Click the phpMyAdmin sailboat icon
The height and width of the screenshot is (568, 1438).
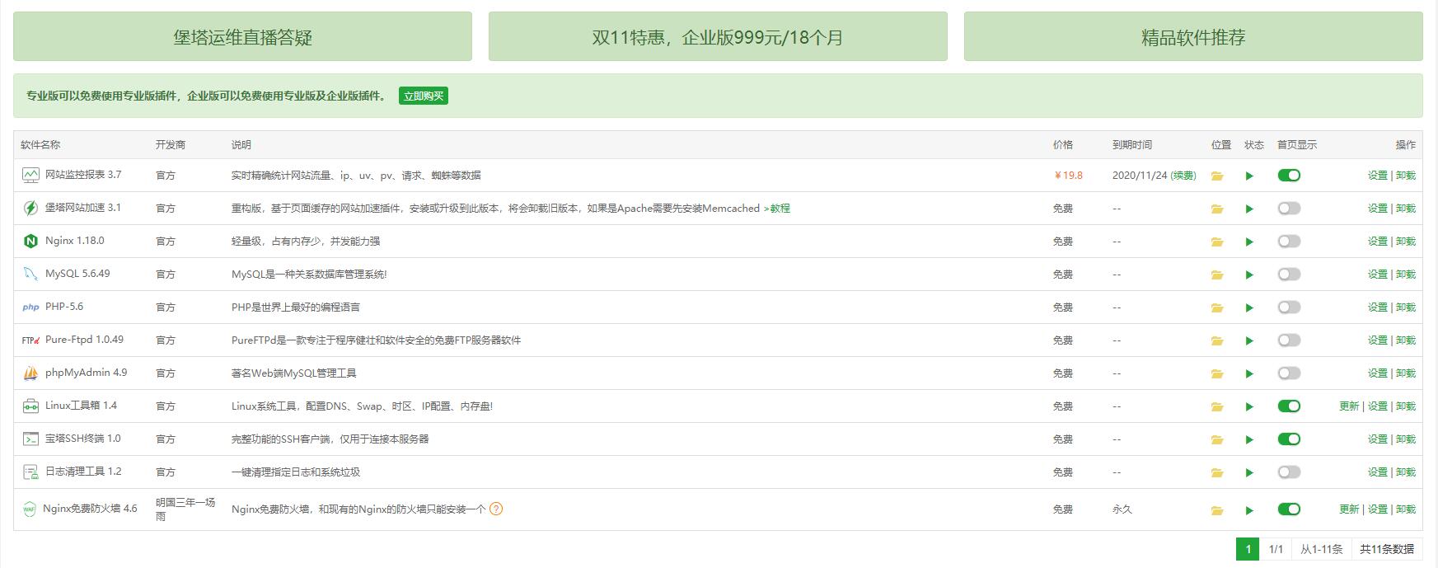(x=30, y=373)
